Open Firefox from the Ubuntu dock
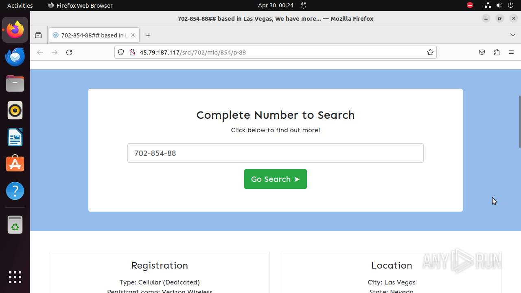 click(x=15, y=30)
